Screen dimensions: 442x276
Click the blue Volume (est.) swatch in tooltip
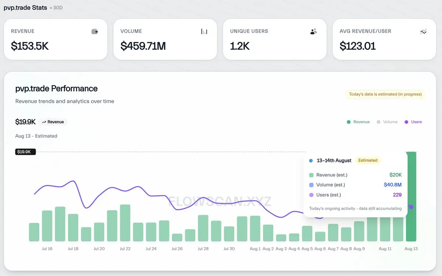coord(311,185)
